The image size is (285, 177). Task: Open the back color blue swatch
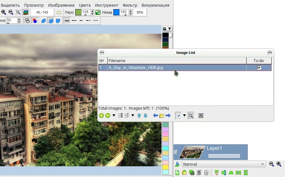(x=116, y=12)
